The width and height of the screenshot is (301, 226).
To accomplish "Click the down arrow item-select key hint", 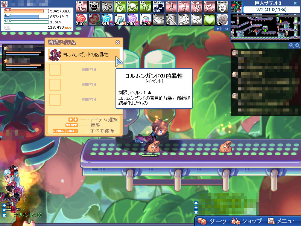I will tap(76, 120).
